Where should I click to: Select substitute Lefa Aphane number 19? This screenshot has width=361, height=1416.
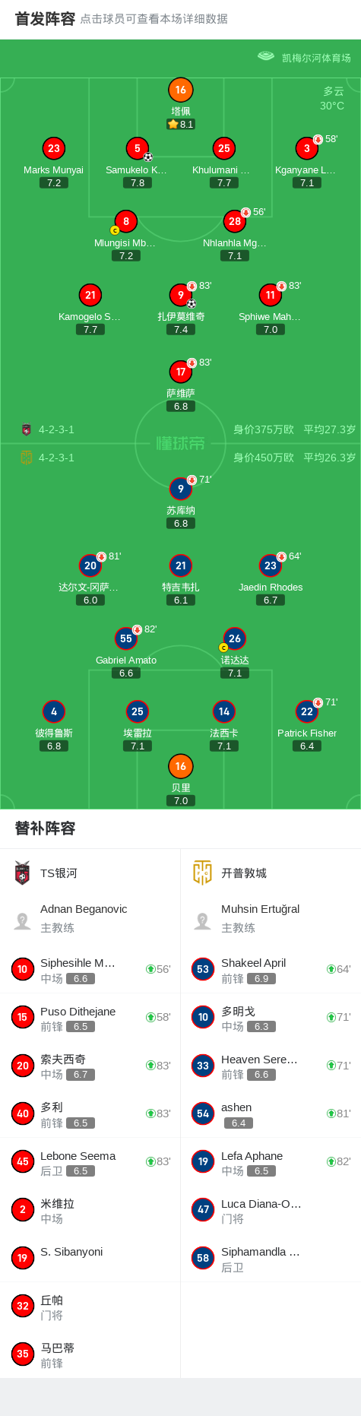pos(271,1162)
